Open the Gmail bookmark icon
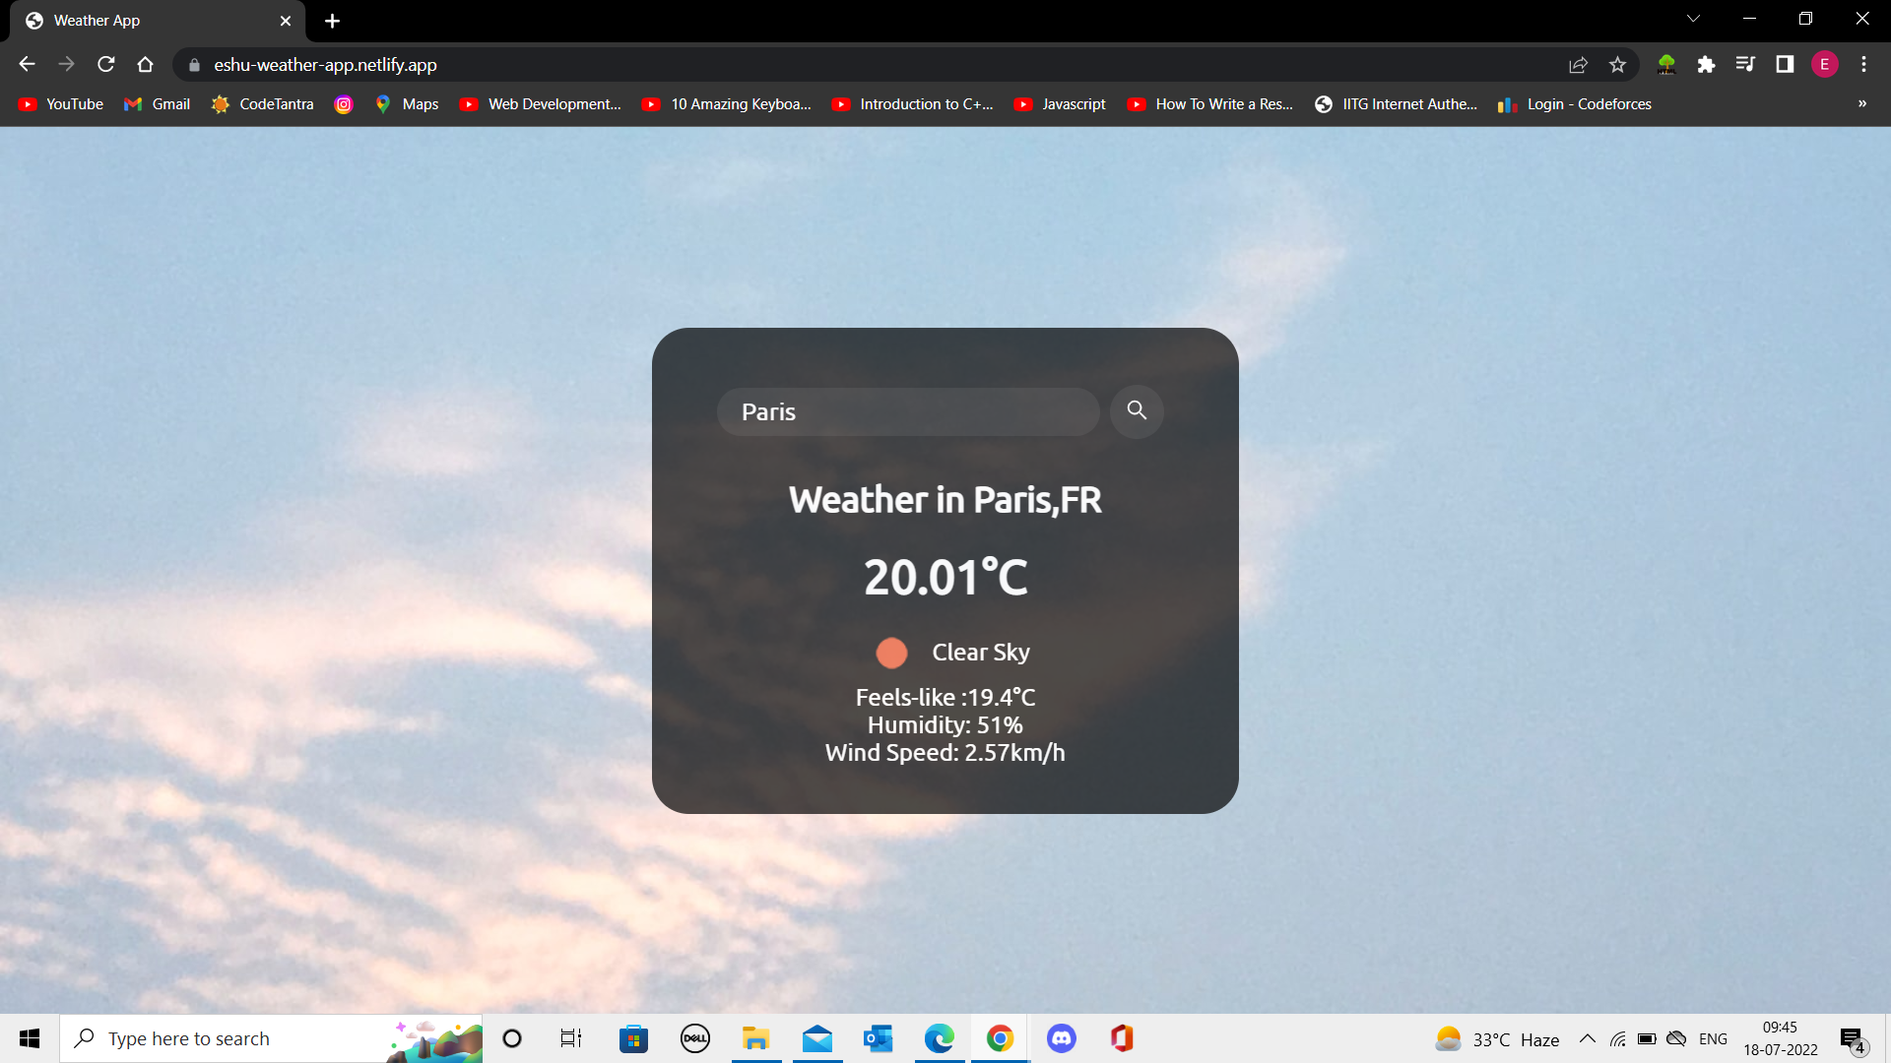Viewport: 1891px width, 1063px height. [133, 103]
